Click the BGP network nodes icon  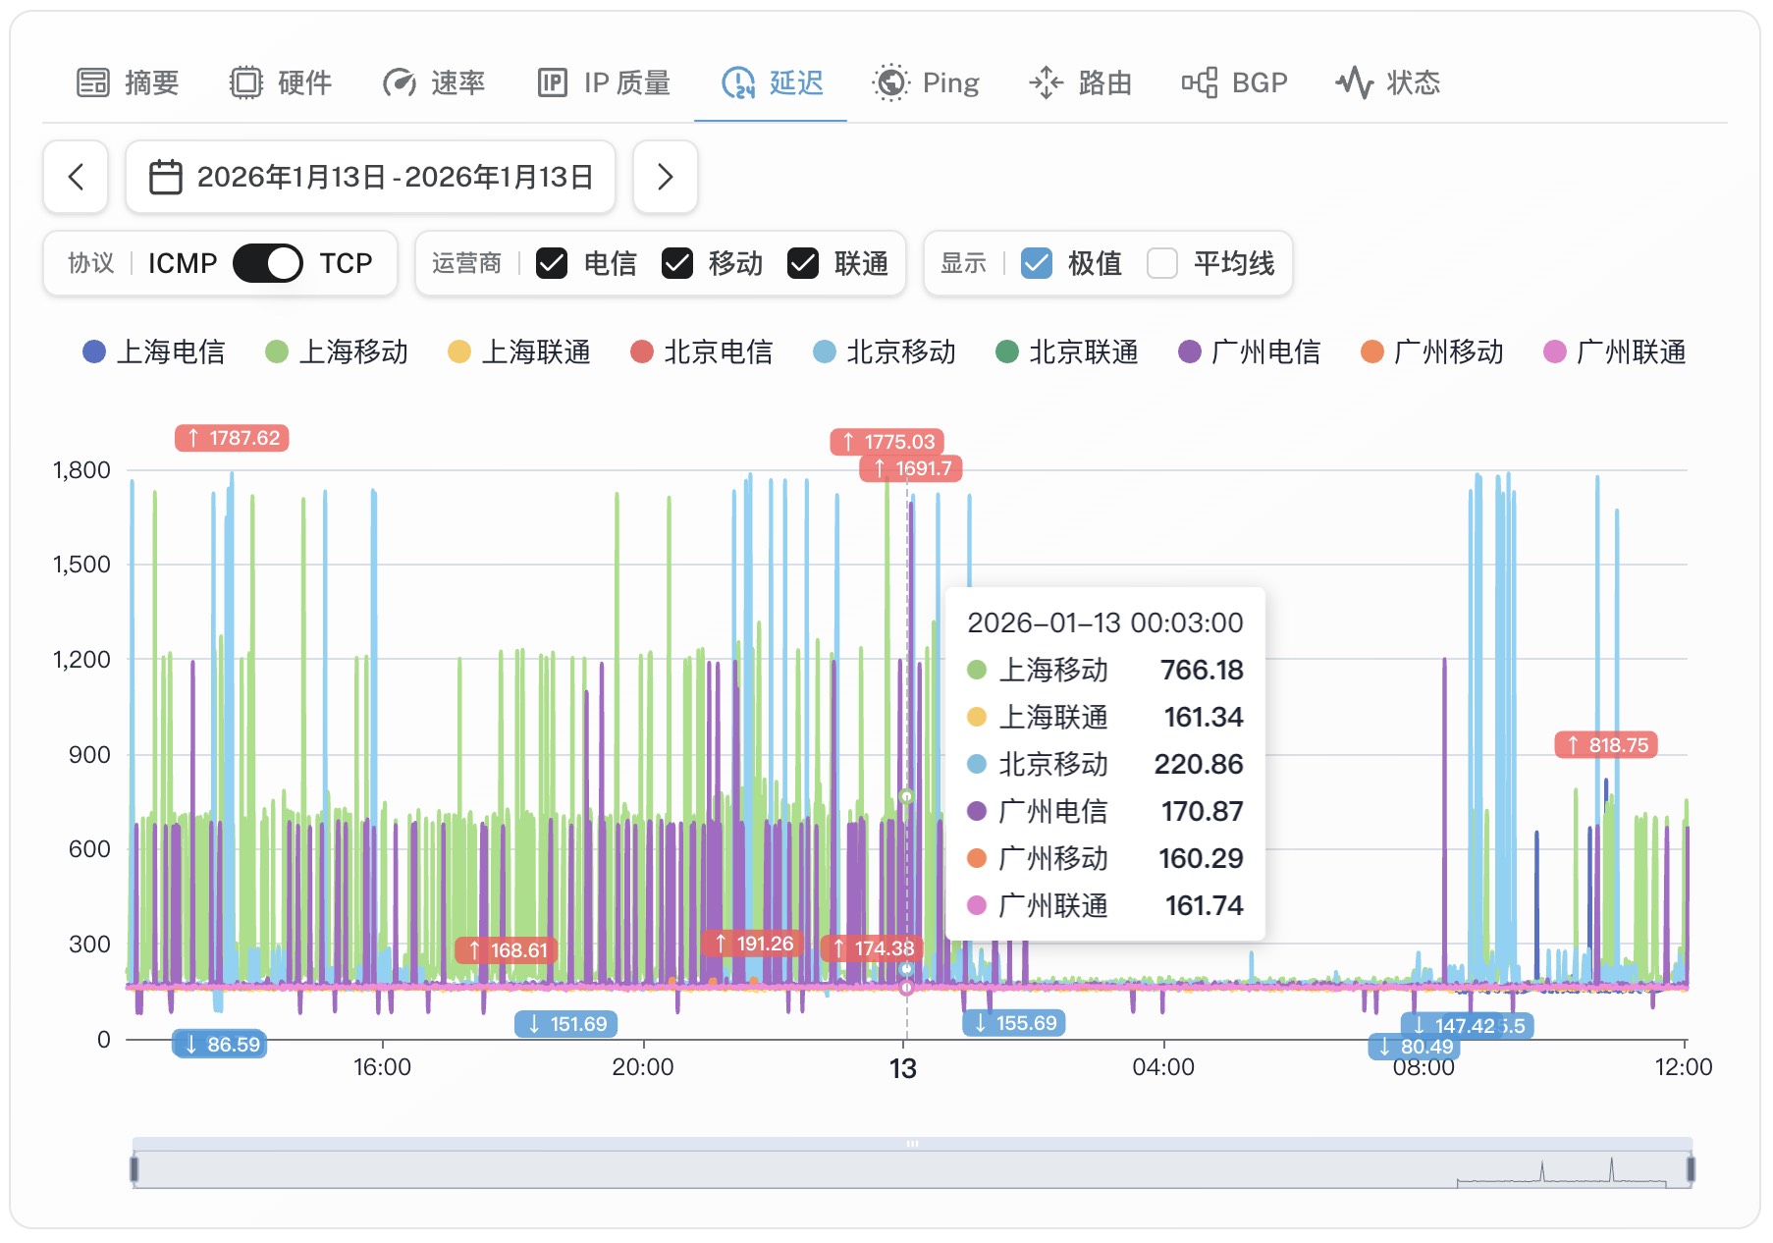[1199, 82]
